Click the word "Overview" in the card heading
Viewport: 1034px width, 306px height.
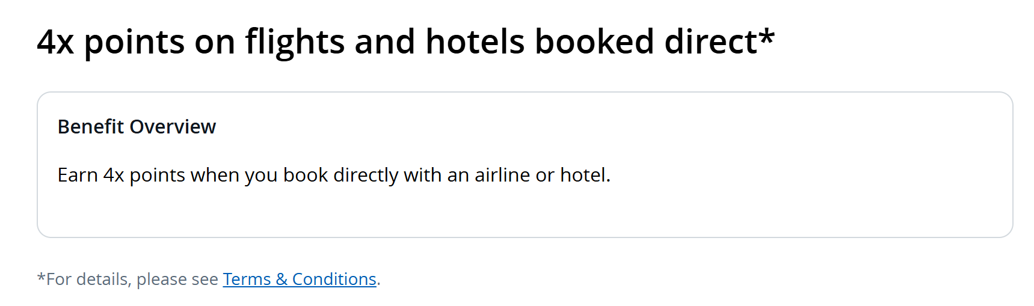173,127
